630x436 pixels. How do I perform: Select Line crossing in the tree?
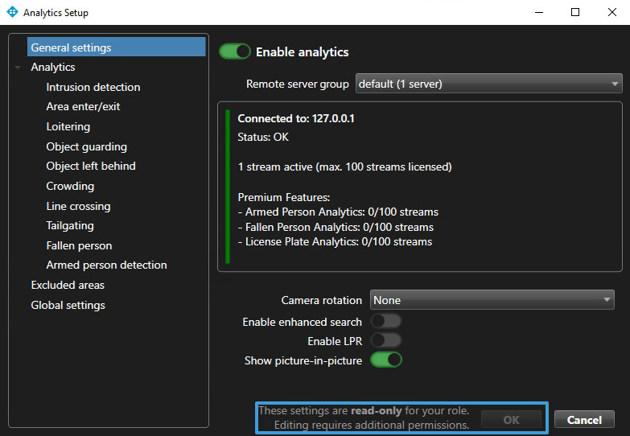pos(78,206)
